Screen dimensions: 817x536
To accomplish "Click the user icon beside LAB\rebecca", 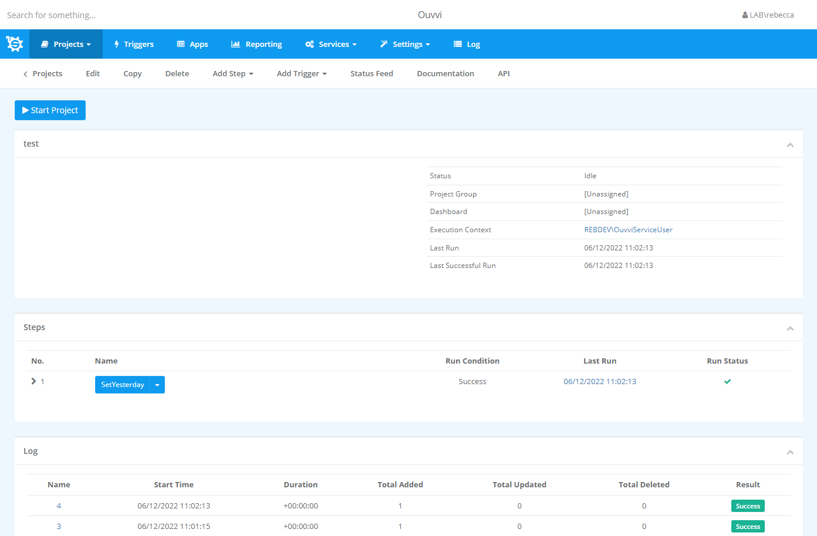I will (x=745, y=15).
